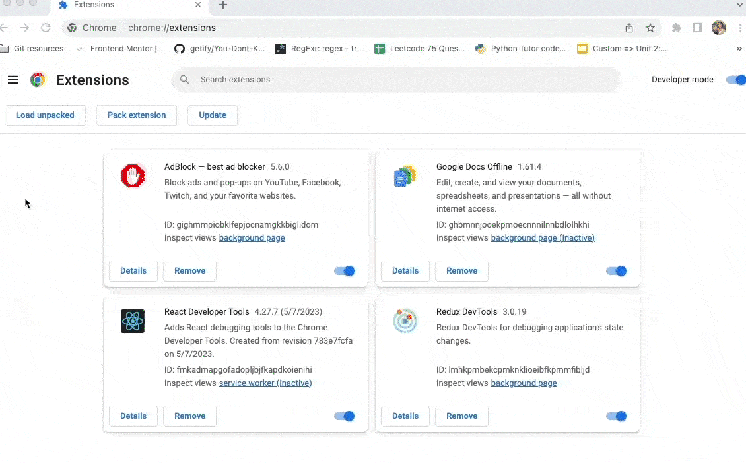Open the Git resources bookmark folder
The image size is (746, 463).
click(x=33, y=49)
